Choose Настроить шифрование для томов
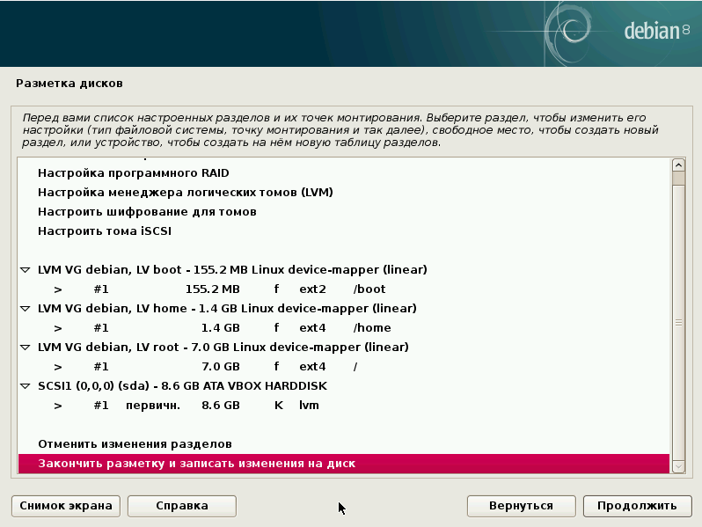Image resolution: width=702 pixels, height=527 pixels. click(147, 212)
